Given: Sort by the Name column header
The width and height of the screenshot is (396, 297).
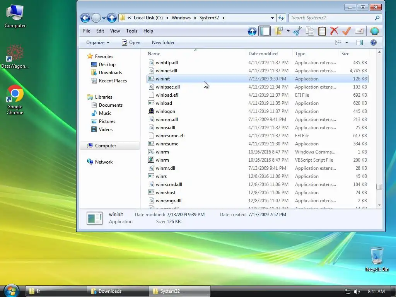Looking at the screenshot, I should pos(196,53).
